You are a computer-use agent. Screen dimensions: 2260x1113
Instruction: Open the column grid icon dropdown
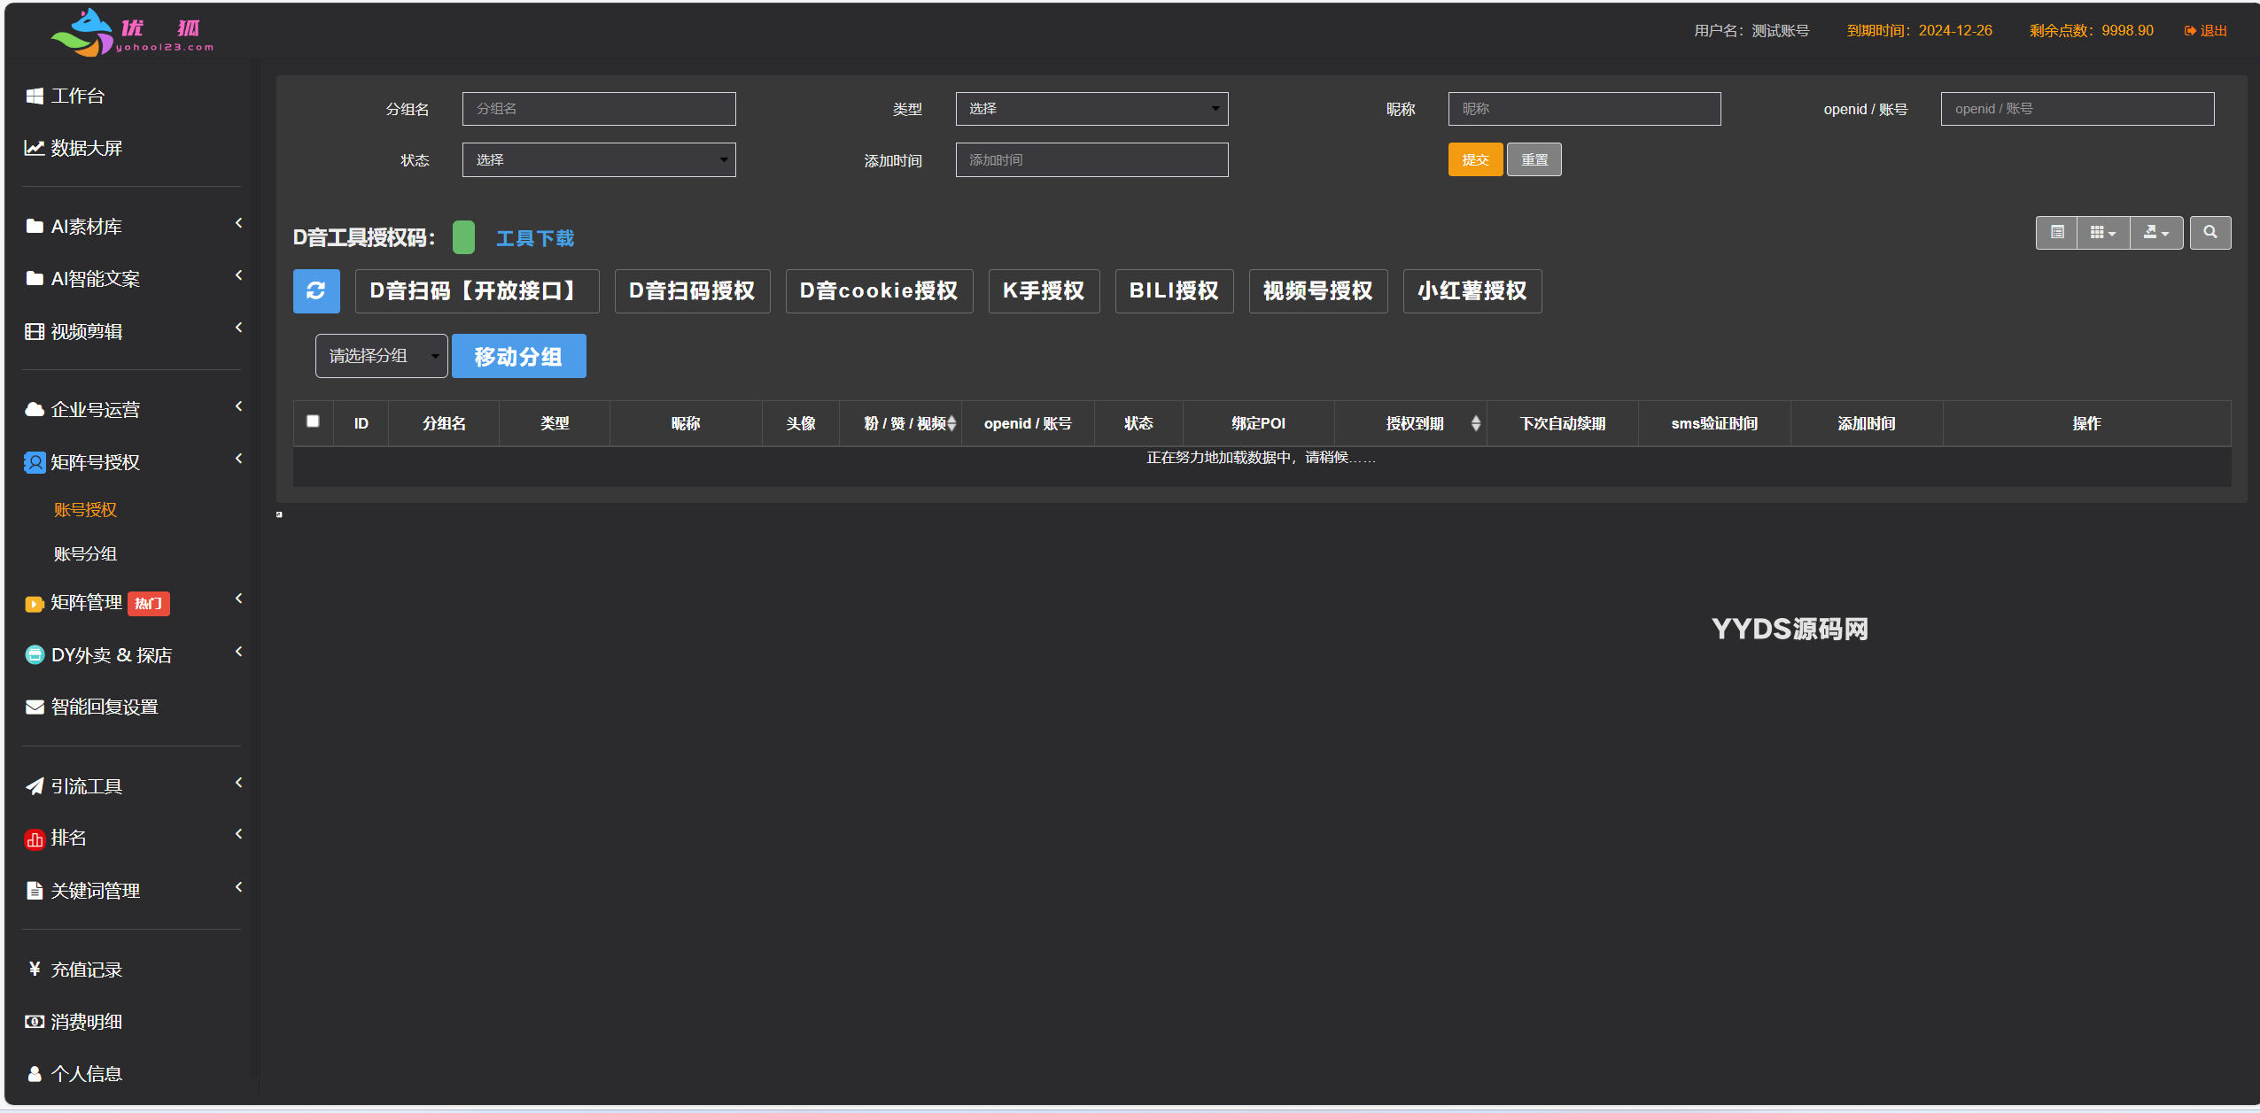click(2101, 233)
